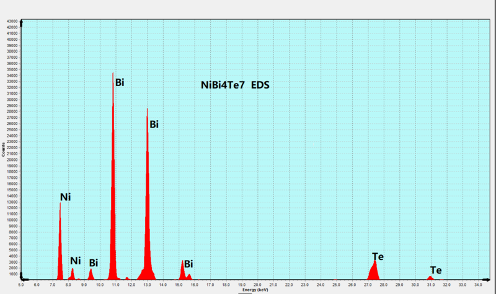The image size is (496, 294).
Task: Click the Ni label above the 7.5 keV peak
Action: click(x=65, y=197)
